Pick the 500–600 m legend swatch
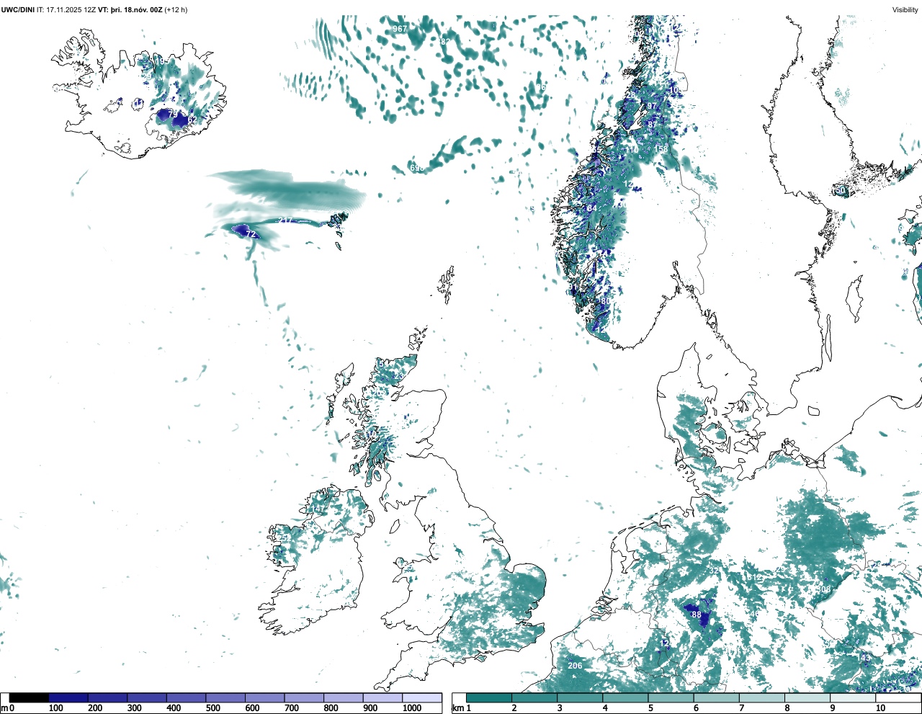Viewport: 922px width, 714px height. (225, 698)
